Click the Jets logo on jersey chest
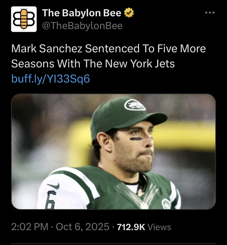Screen dimensions: 227x245 [x=166, y=203]
